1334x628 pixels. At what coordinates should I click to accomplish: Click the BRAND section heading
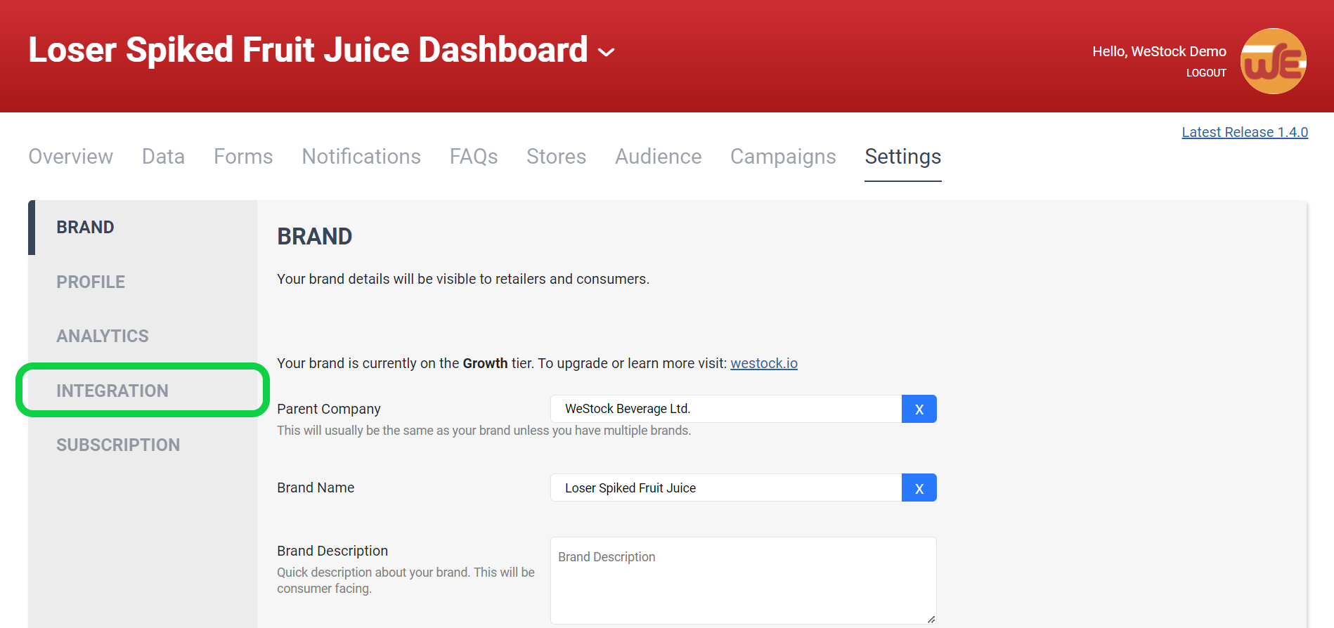coord(314,237)
